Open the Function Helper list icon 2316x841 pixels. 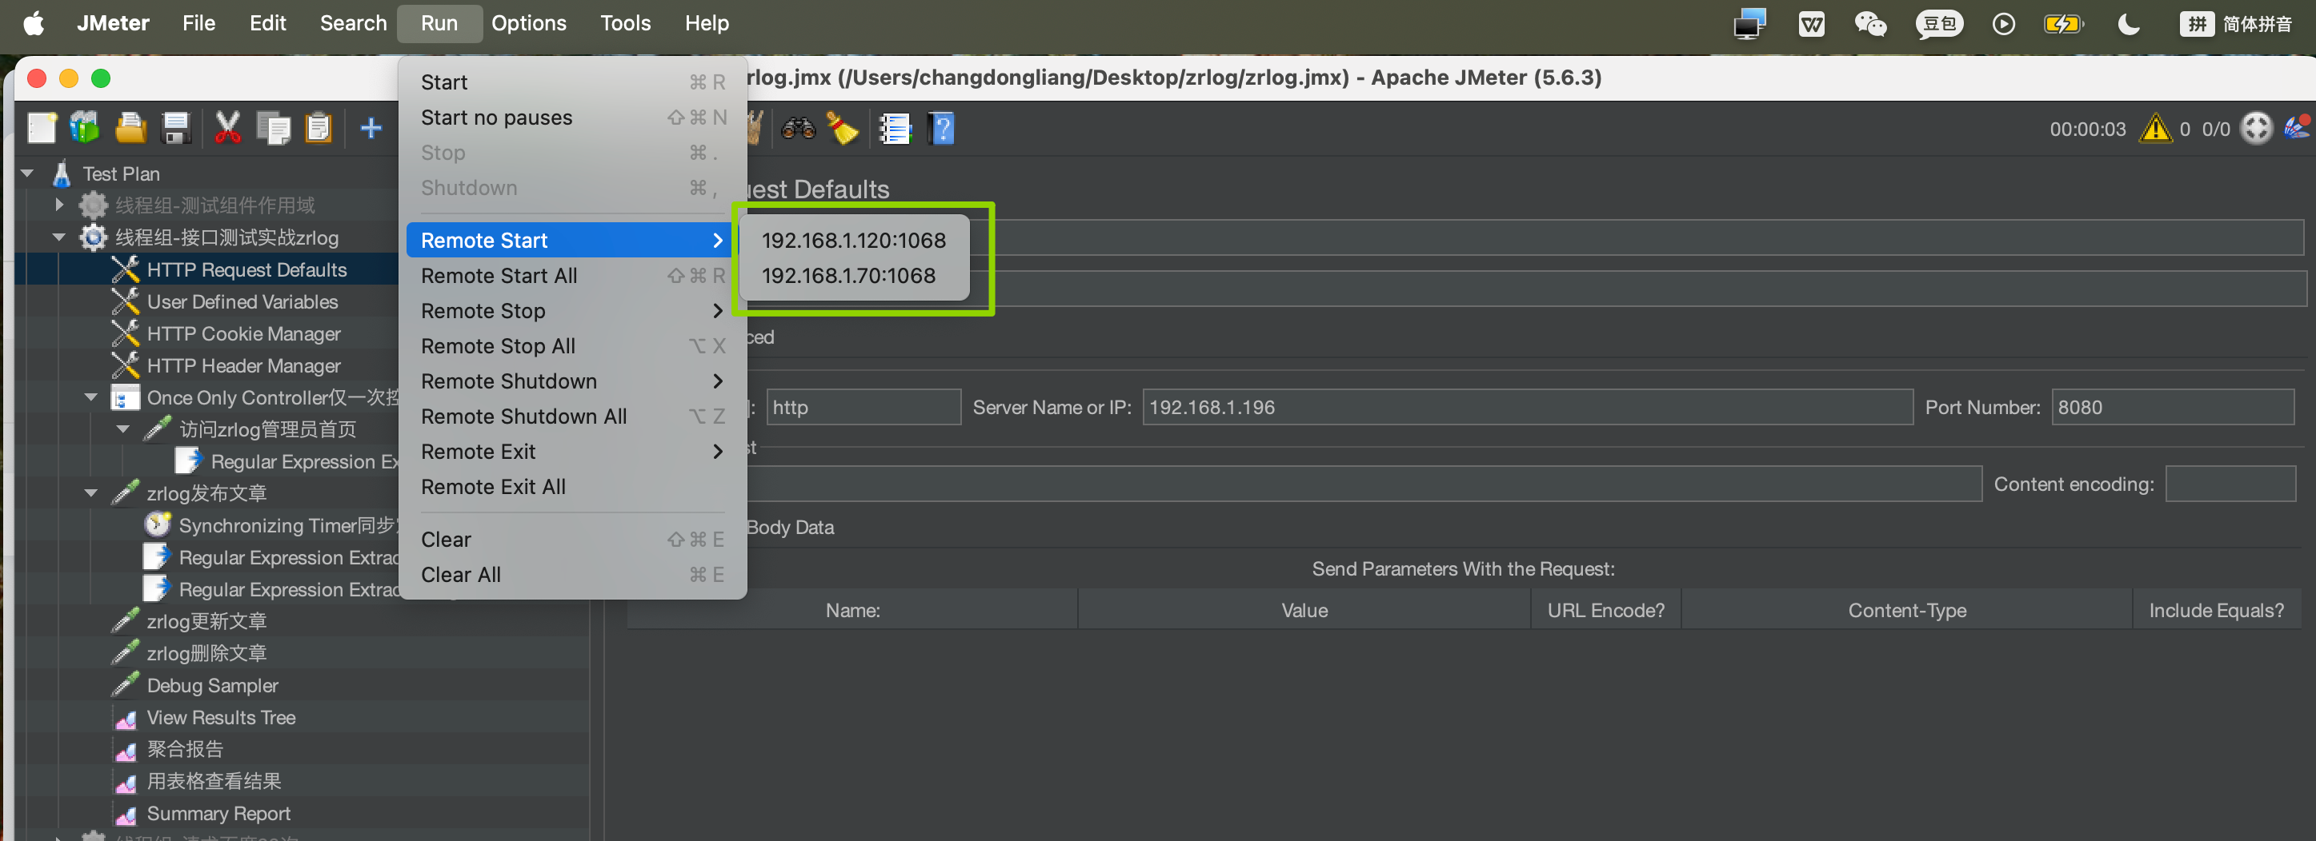click(895, 129)
